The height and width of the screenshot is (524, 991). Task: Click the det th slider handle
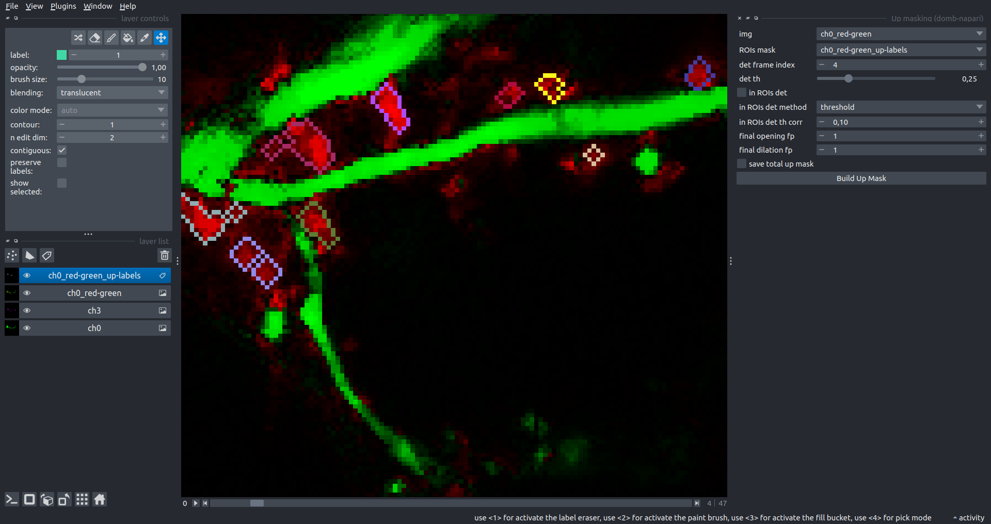point(848,78)
